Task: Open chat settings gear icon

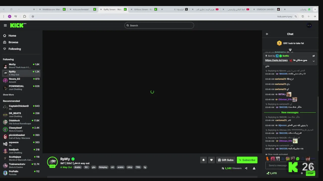Action: (302, 173)
